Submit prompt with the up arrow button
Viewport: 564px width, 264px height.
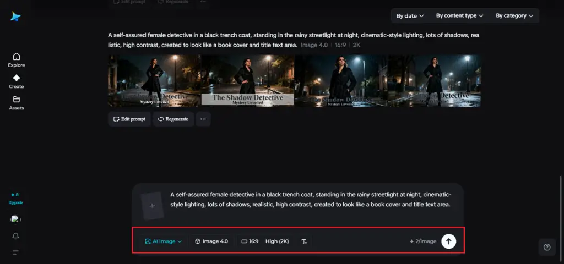(448, 241)
